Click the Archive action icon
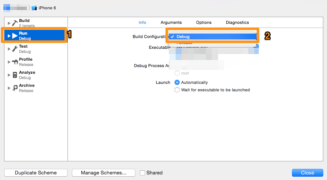 coord(15,88)
